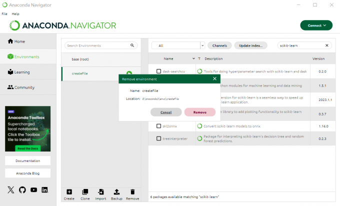The width and height of the screenshot is (340, 206).
Task: Open the Help menu
Action: click(15, 13)
